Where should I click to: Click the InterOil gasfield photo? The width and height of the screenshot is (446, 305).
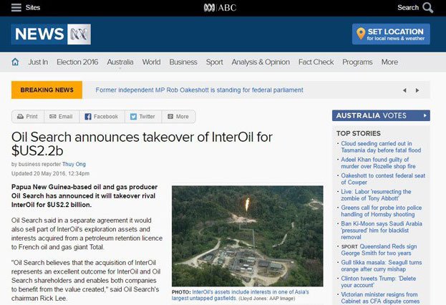point(248,236)
